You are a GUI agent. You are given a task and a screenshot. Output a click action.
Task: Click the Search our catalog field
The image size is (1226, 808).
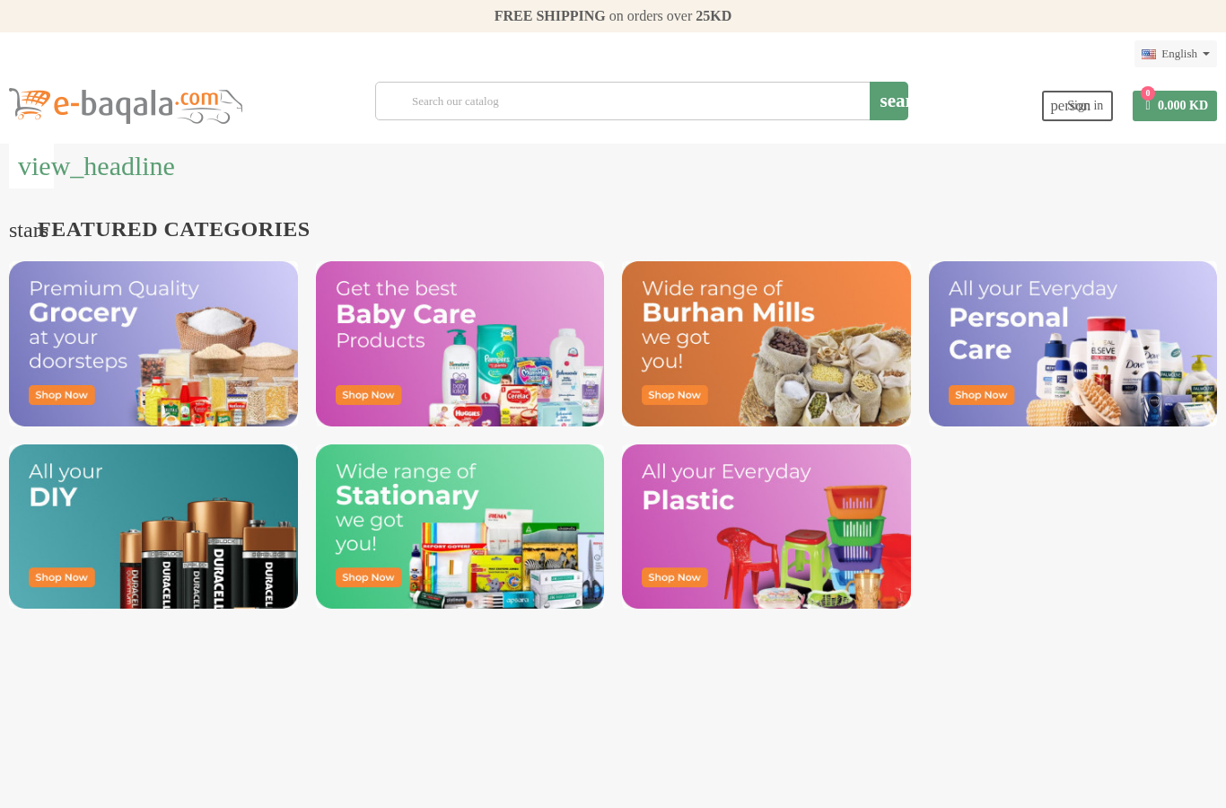pos(623,101)
